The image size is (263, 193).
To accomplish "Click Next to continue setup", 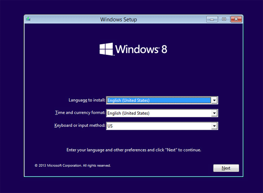I will [x=226, y=168].
